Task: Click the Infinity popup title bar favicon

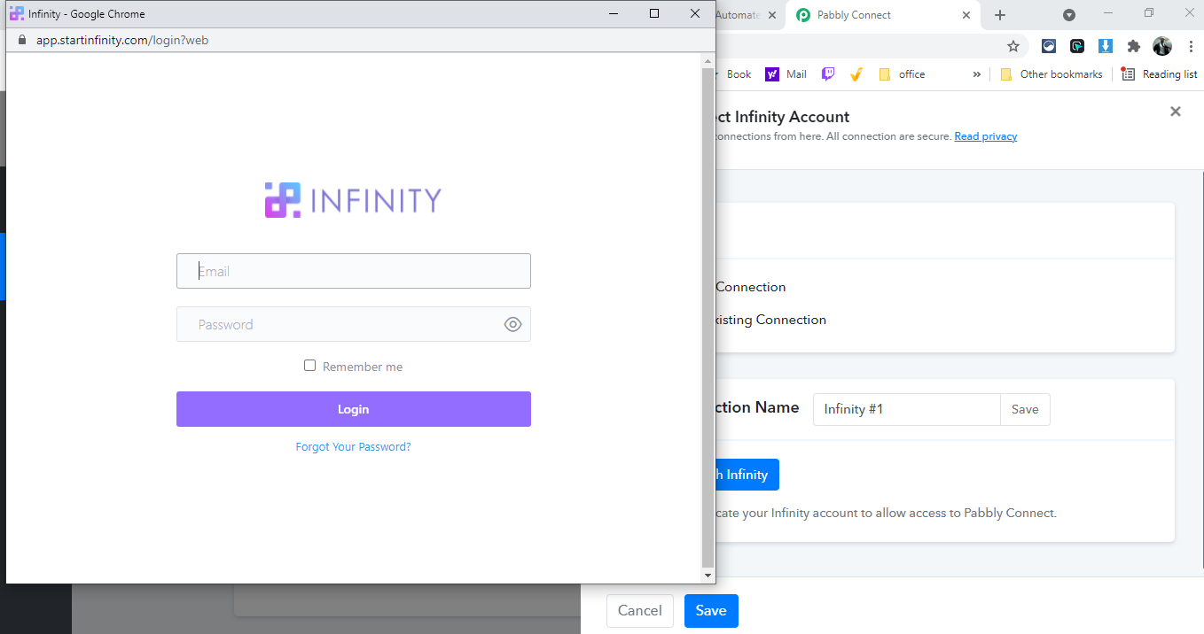Action: 17,13
